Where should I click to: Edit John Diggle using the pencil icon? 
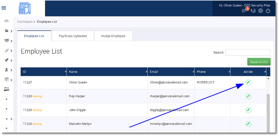(x=248, y=110)
